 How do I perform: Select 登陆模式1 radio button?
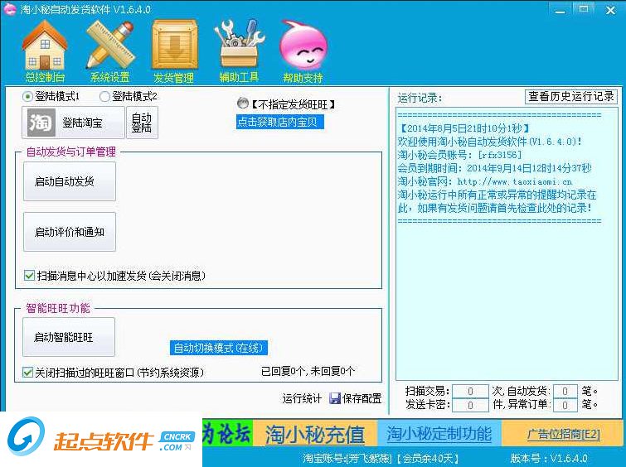(x=27, y=97)
